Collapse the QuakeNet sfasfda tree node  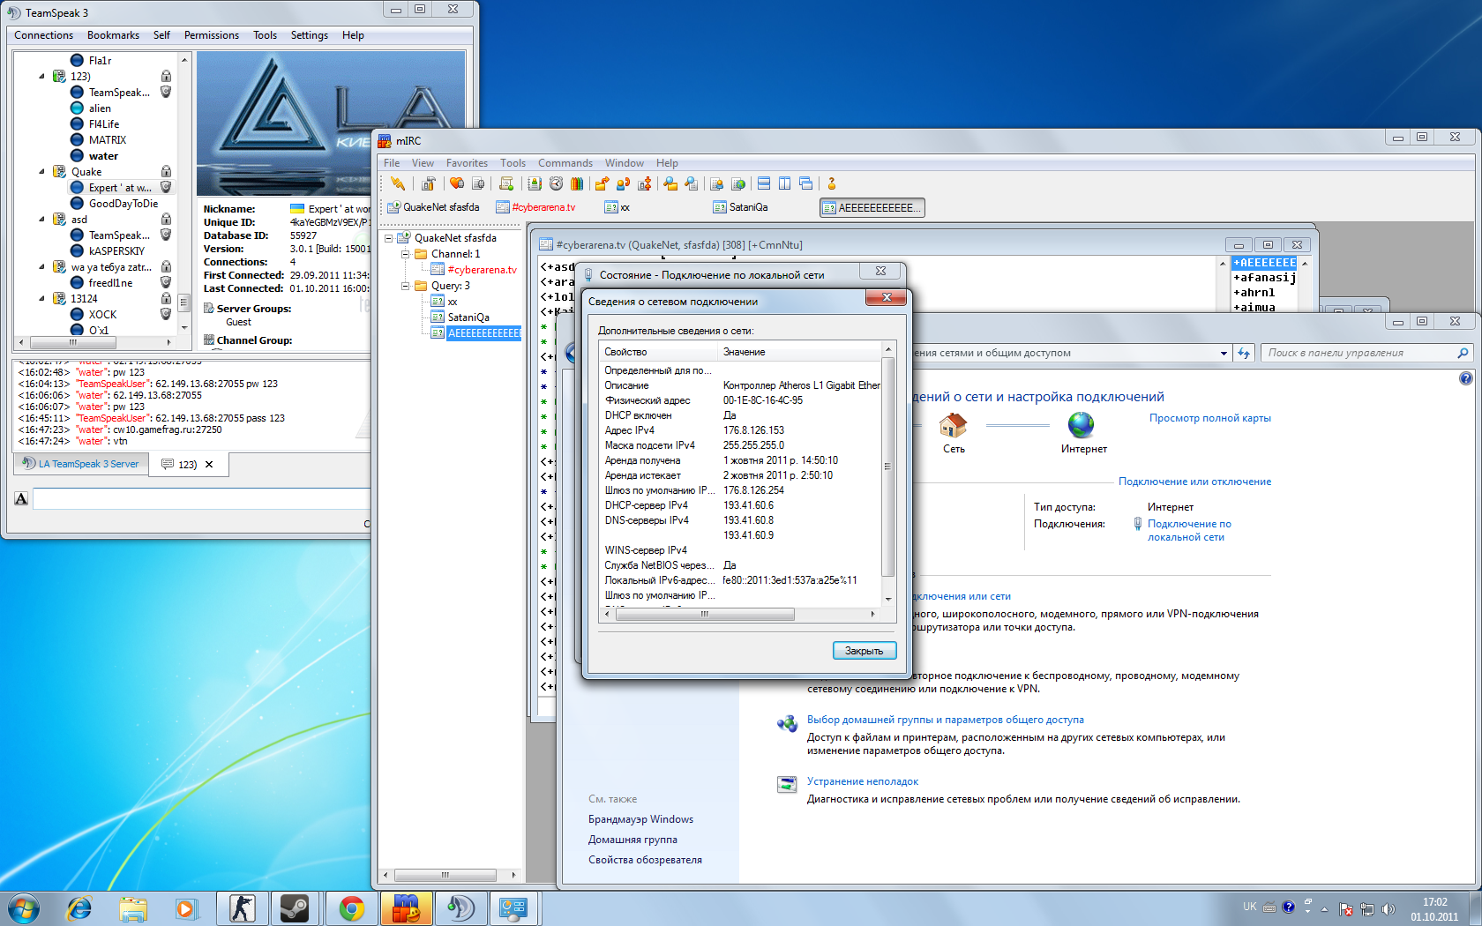pyautogui.click(x=389, y=238)
